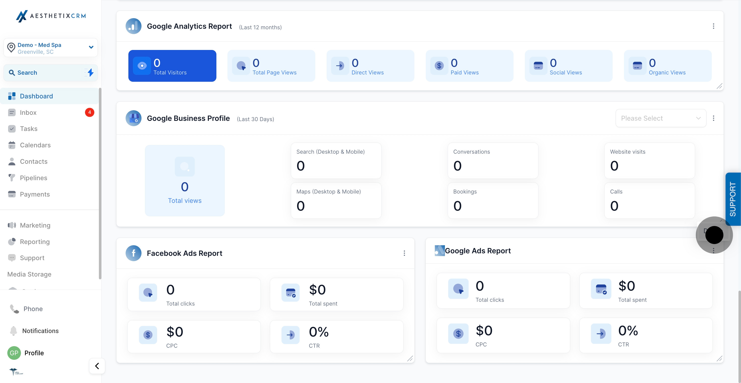Select the Total Page Views card
The width and height of the screenshot is (741, 383).
tap(271, 66)
